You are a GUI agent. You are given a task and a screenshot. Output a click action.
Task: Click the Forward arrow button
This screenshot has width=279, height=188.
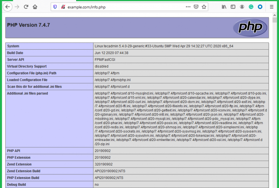tap(17, 7)
